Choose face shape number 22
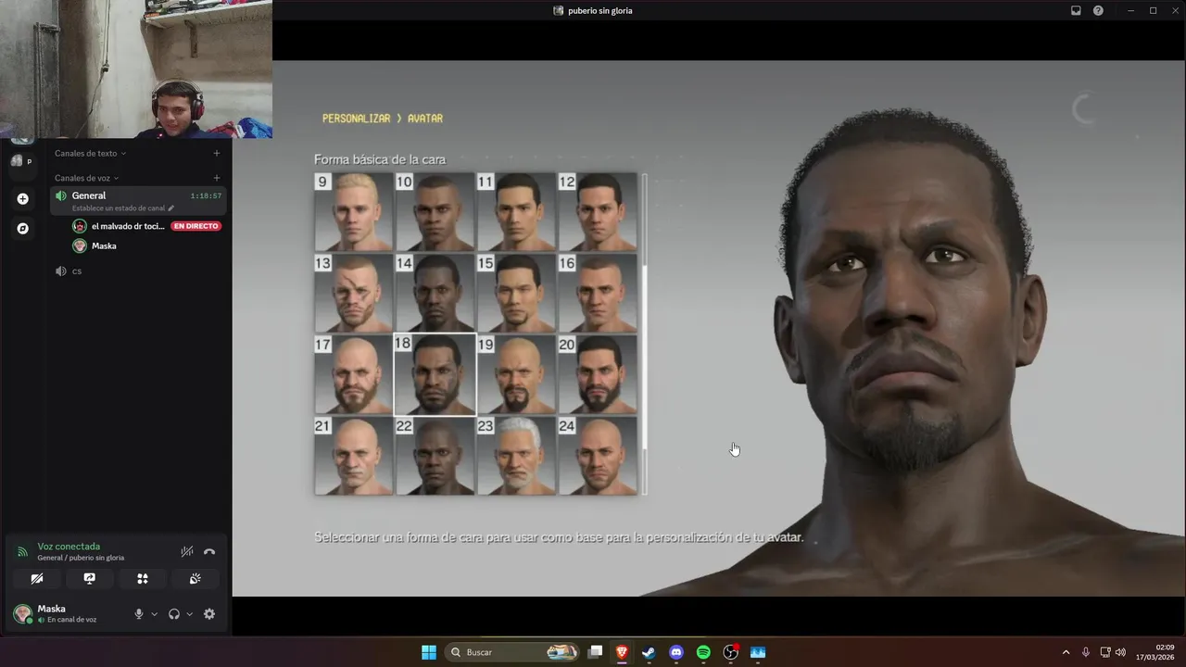Image resolution: width=1186 pixels, height=667 pixels. [435, 456]
